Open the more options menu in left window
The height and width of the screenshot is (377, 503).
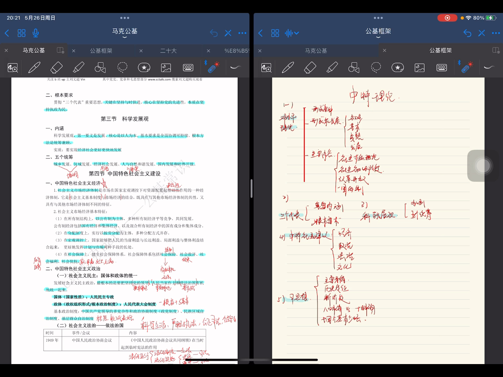pos(242,33)
